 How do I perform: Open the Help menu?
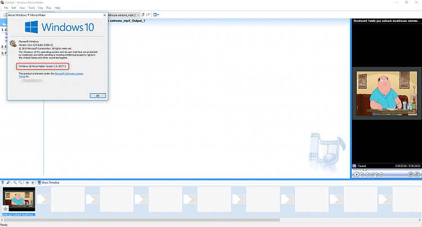[57, 8]
